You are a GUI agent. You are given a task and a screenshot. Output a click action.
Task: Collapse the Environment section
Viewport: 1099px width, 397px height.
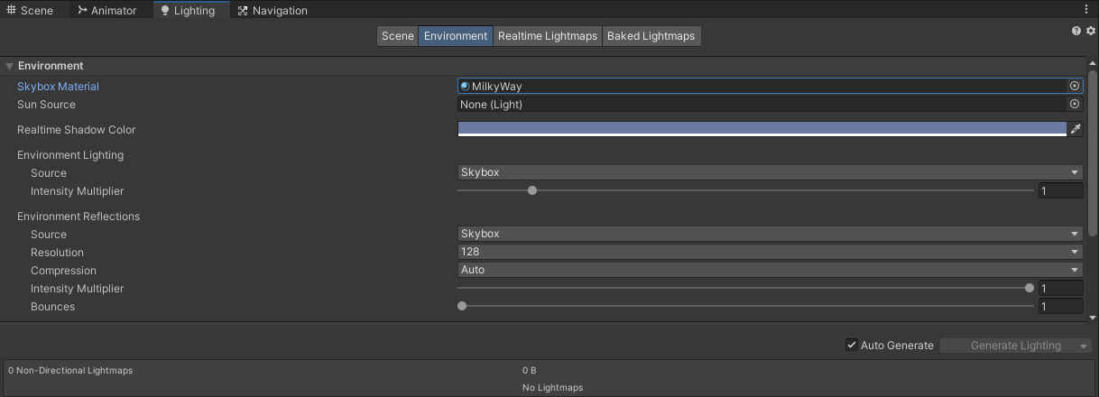click(10, 66)
